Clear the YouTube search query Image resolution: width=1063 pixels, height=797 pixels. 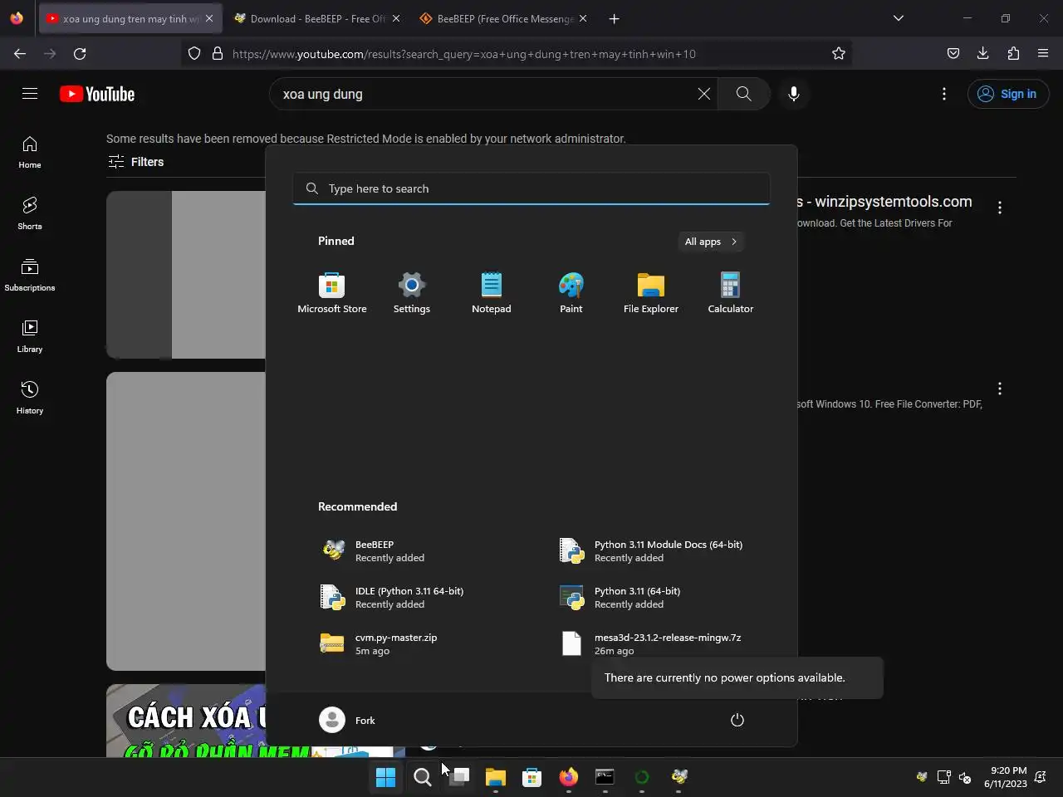tap(703, 94)
